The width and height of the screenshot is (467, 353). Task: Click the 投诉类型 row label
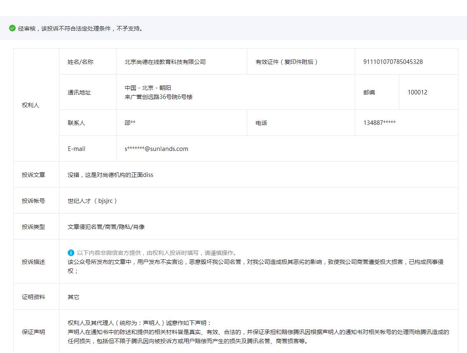click(33, 227)
